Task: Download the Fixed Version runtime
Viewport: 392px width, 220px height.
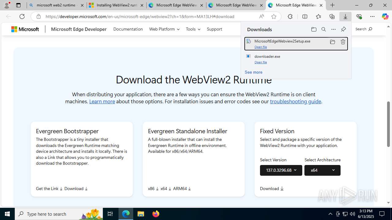Action: point(272,189)
